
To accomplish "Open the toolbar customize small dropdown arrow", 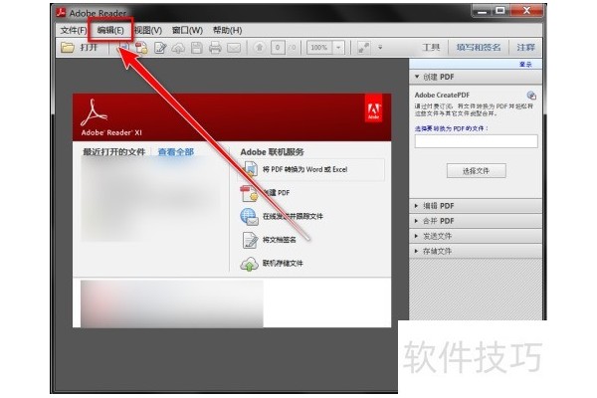I will 380,48.
